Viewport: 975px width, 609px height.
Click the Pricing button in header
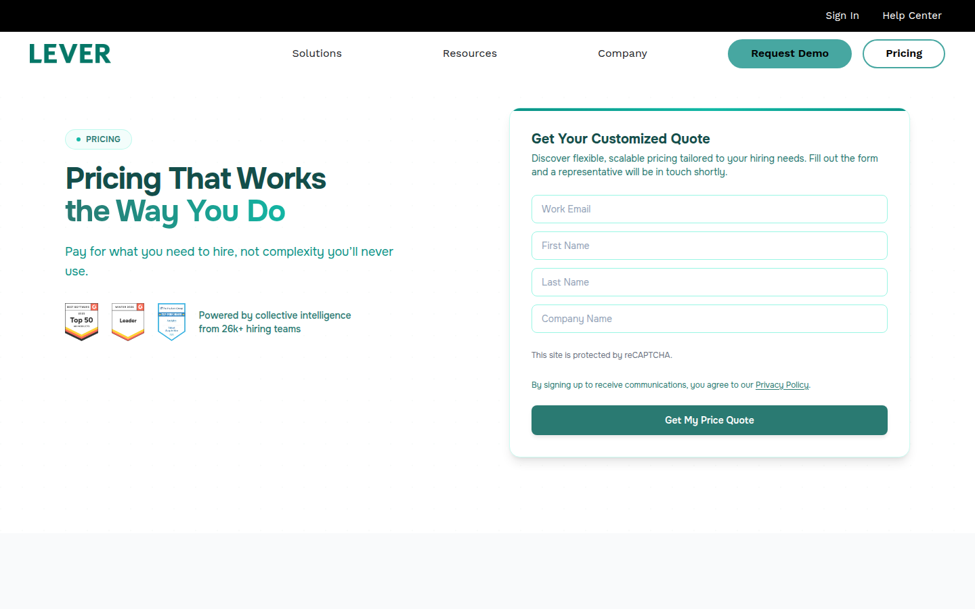(904, 53)
